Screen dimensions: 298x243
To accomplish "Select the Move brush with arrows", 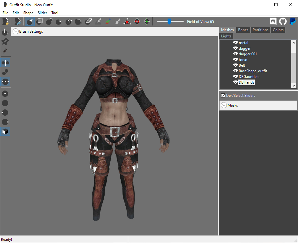I will coord(69,21).
